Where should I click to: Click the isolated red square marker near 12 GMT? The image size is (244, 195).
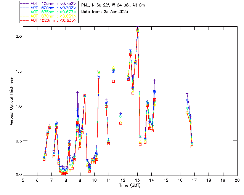point(120,123)
